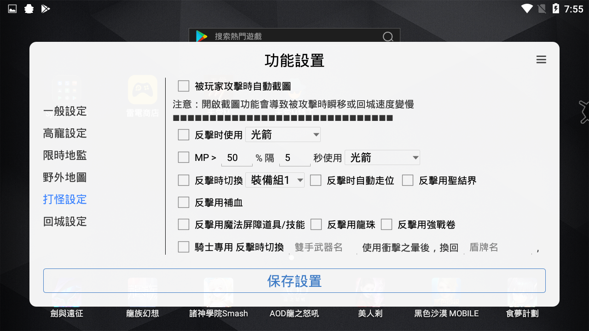
Task: Expand the 裝備組1 dropdown
Action: [275, 180]
